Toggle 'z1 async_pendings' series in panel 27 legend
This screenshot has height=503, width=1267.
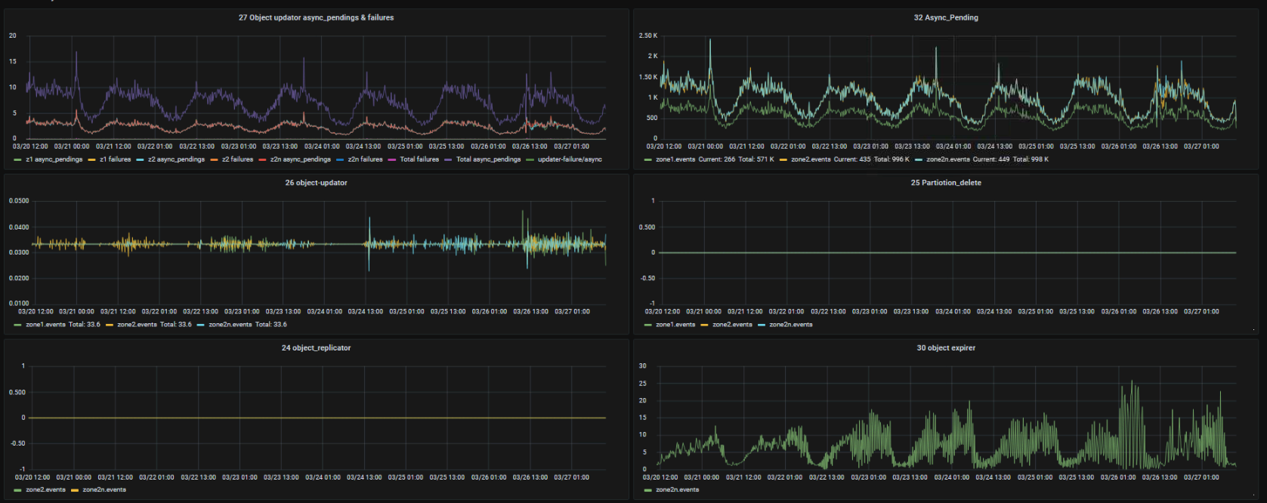54,159
